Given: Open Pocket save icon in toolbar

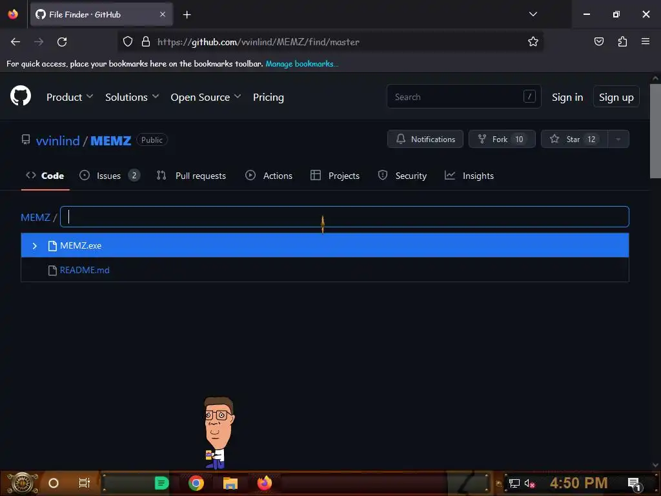Looking at the screenshot, I should 598,41.
